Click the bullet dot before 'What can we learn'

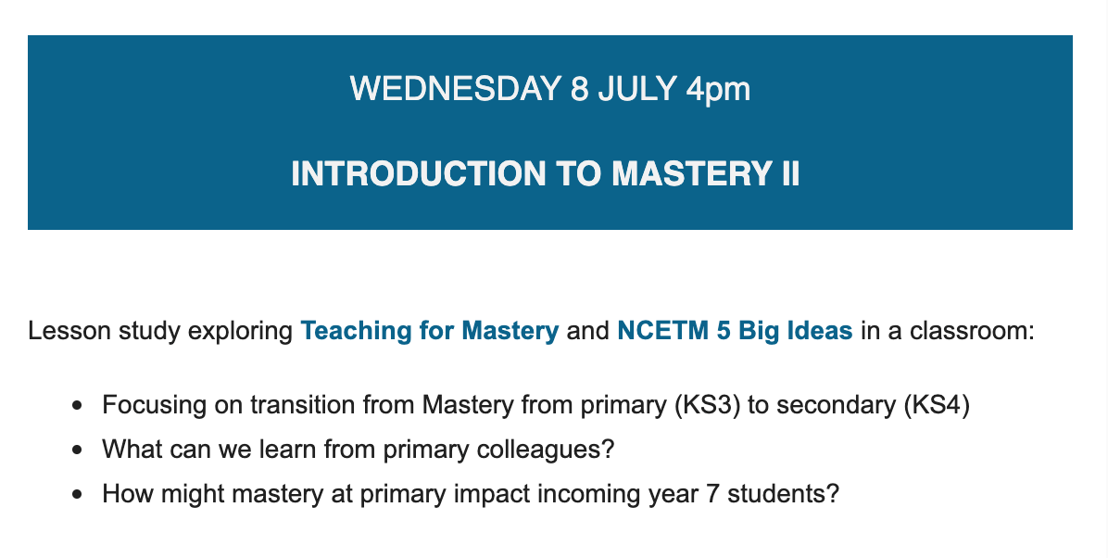pyautogui.click(x=78, y=450)
